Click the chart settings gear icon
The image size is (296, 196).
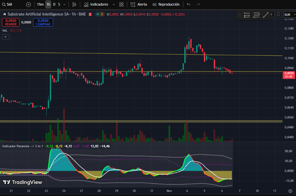290,191
